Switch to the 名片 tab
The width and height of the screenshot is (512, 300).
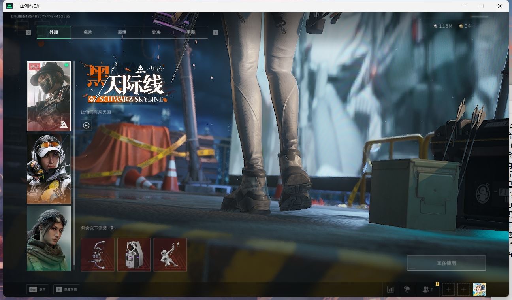pyautogui.click(x=88, y=32)
